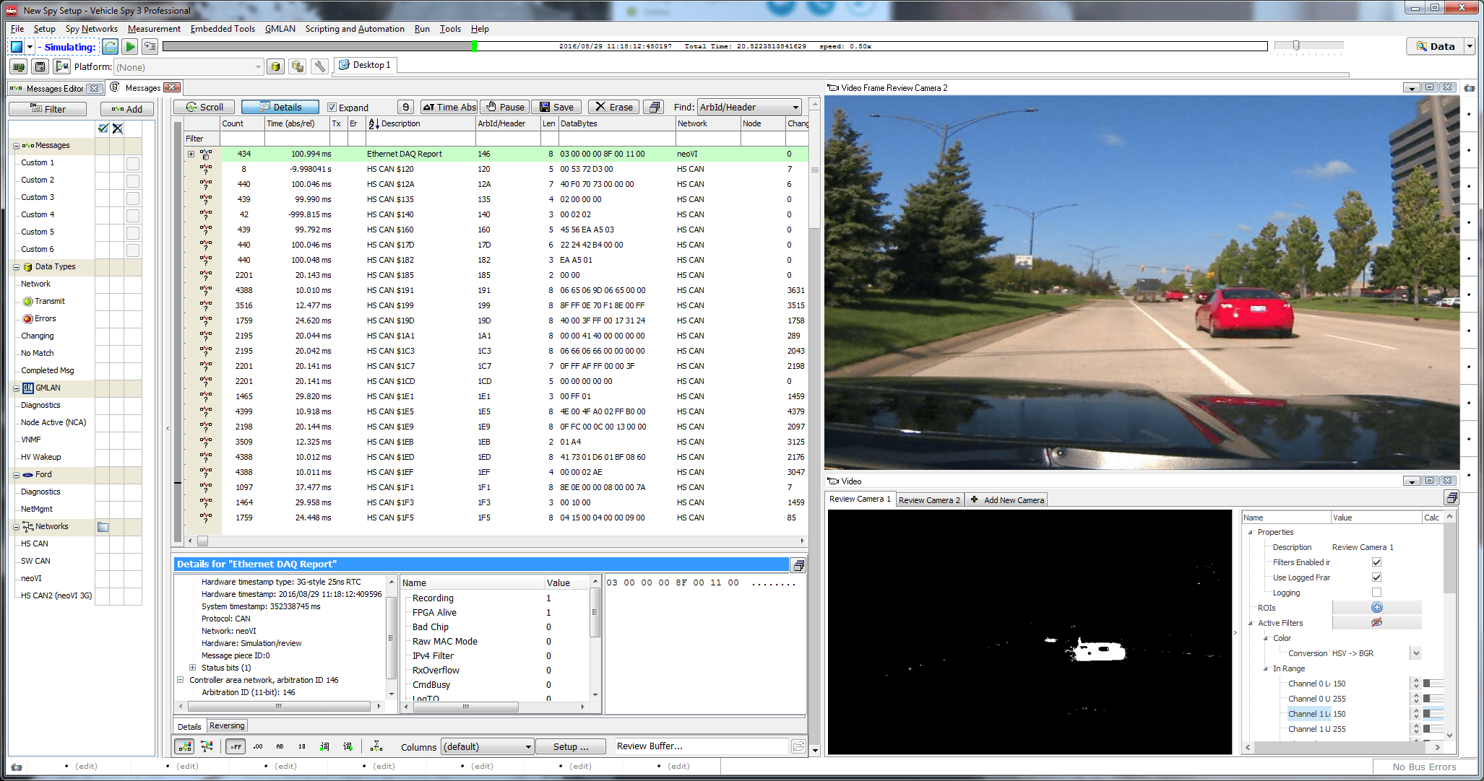The width and height of the screenshot is (1484, 781).
Task: Click the wrench setup icon
Action: [x=319, y=67]
